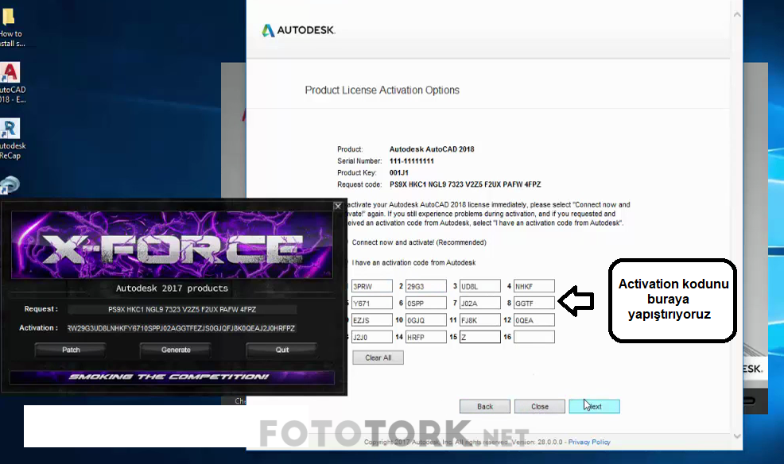Click activation field 4 containing NHKF
Screen dimensions: 784x464
(534, 286)
